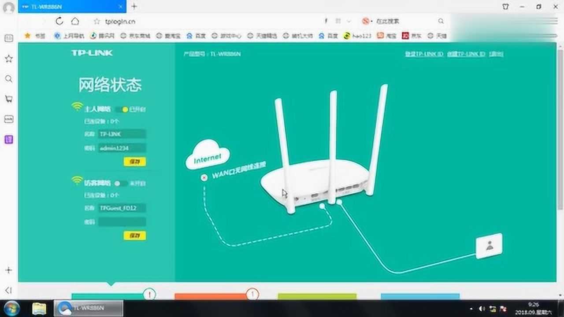Toggle the host network Wi-Fi switch
Image resolution: width=564 pixels, height=317 pixels.
tap(121, 109)
